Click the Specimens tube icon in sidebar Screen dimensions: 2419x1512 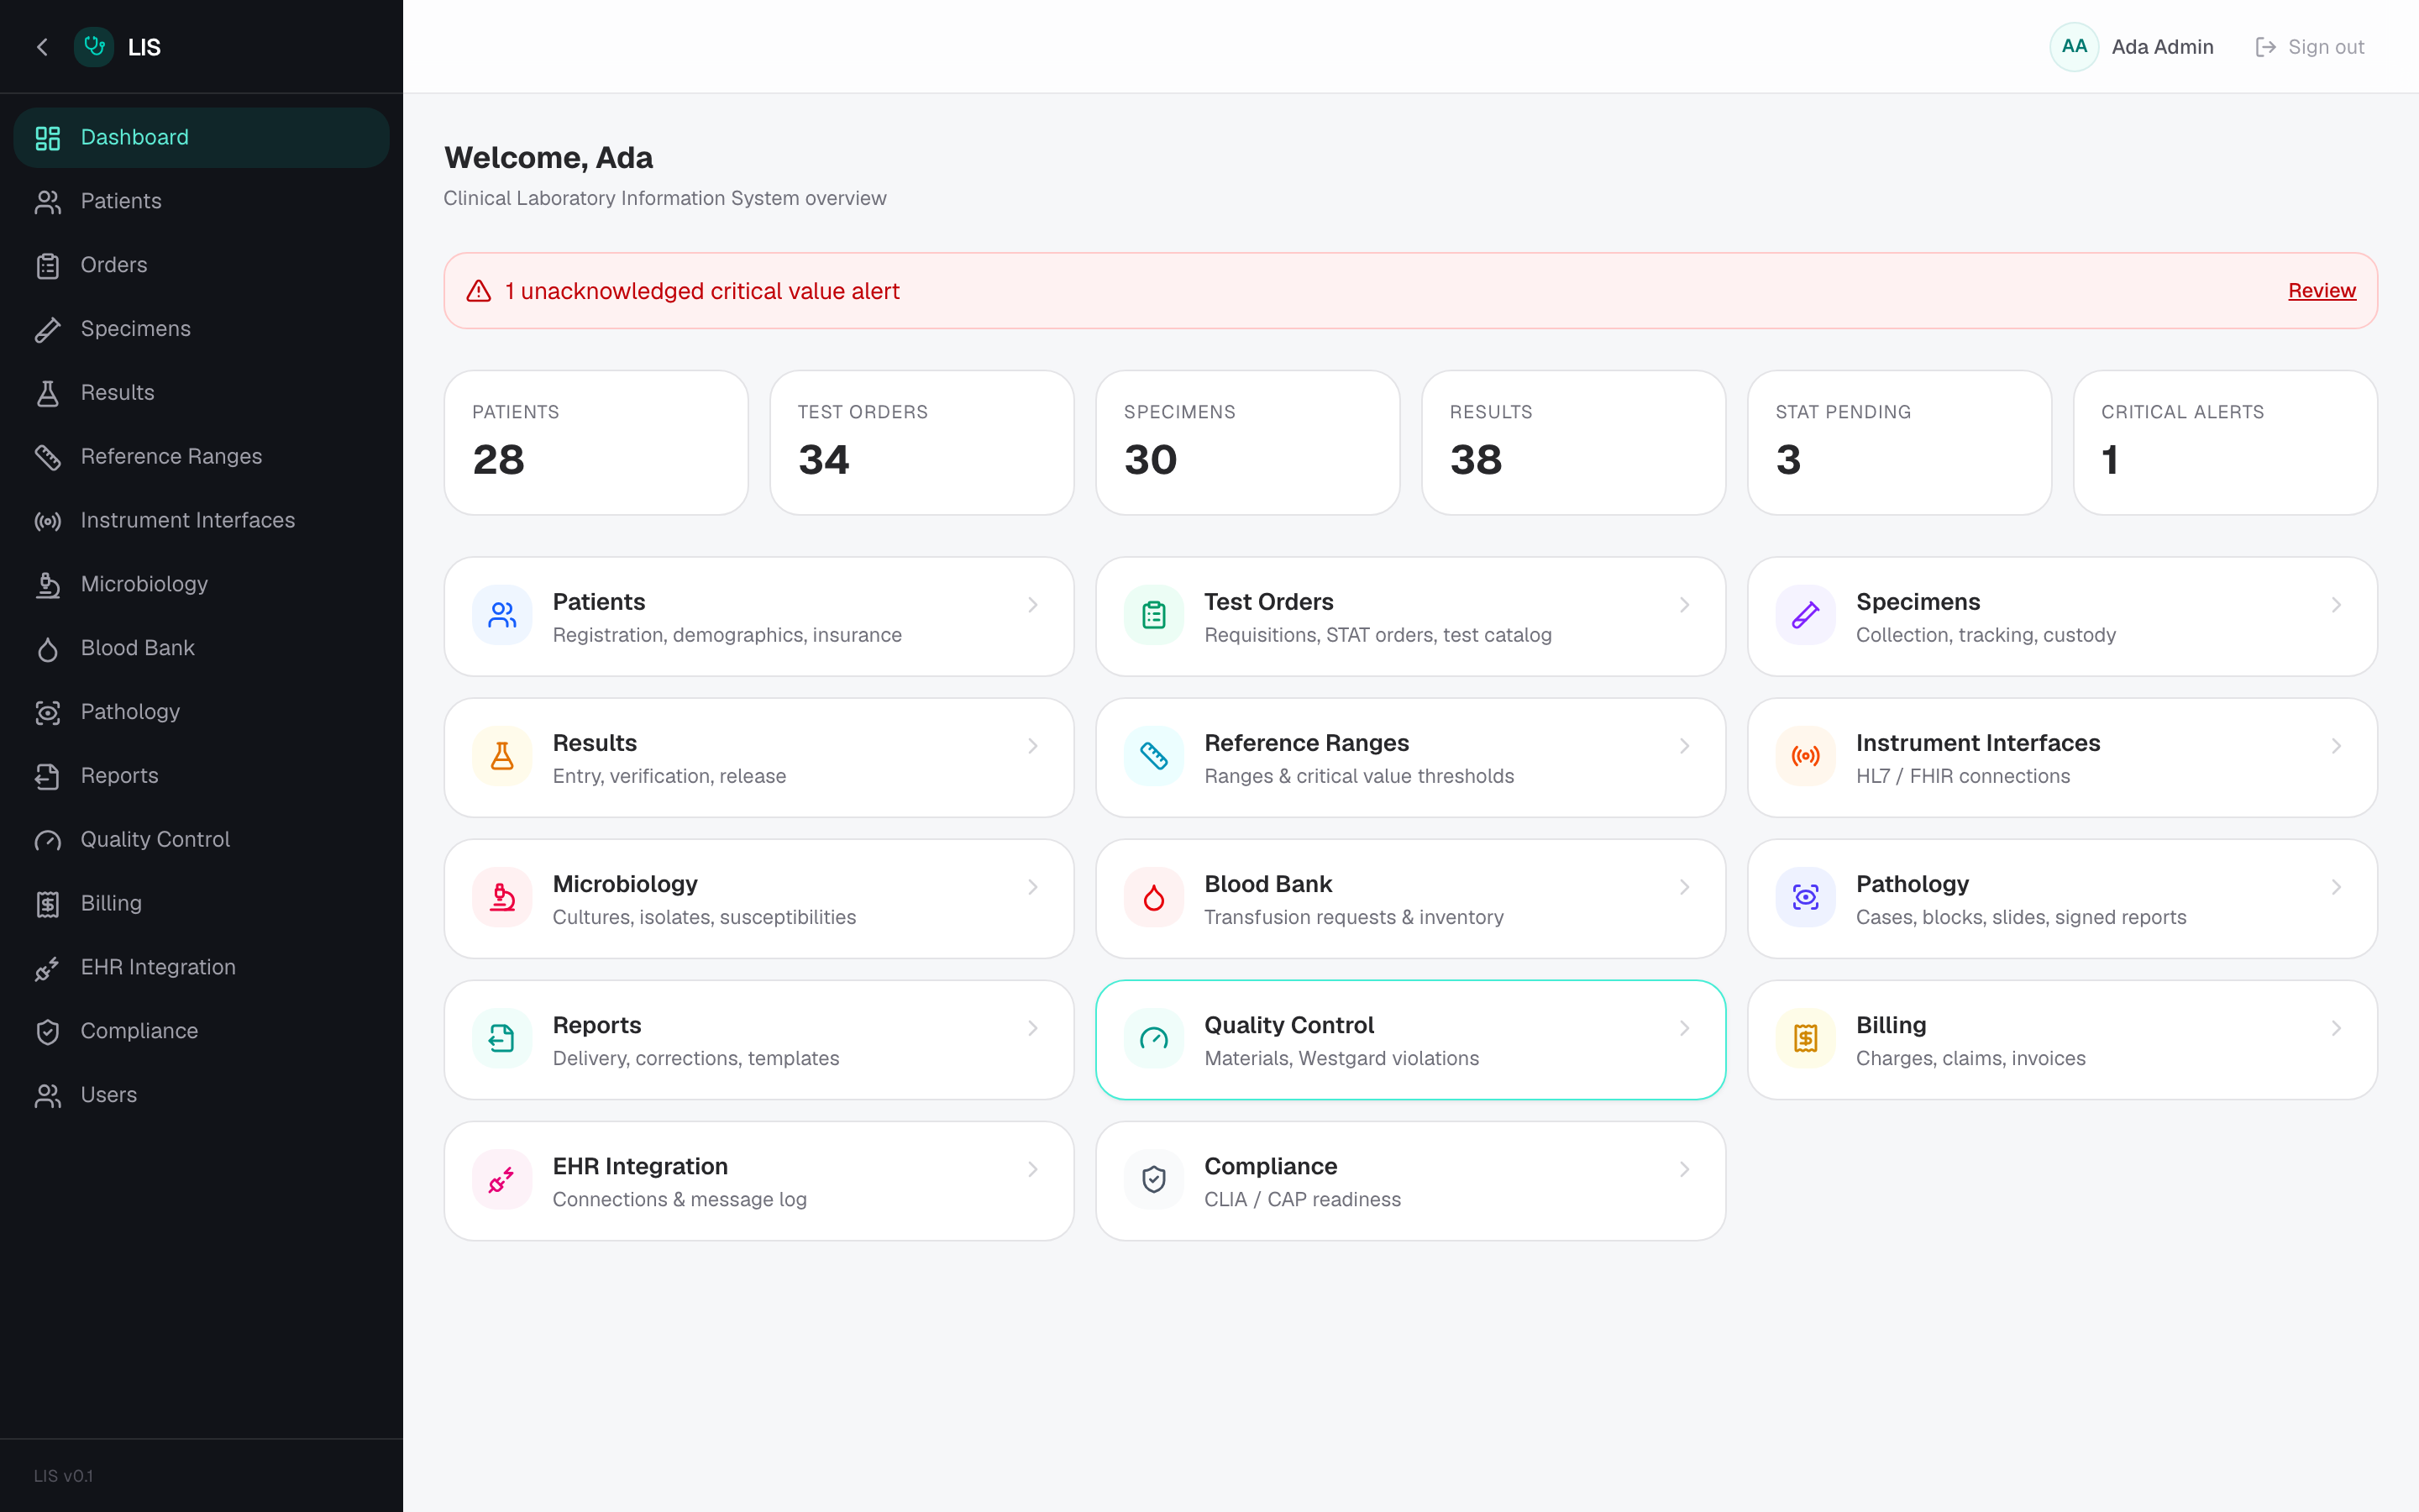48,330
